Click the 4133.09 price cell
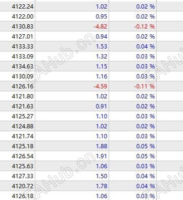The height and width of the screenshot is (200, 183). point(22,57)
